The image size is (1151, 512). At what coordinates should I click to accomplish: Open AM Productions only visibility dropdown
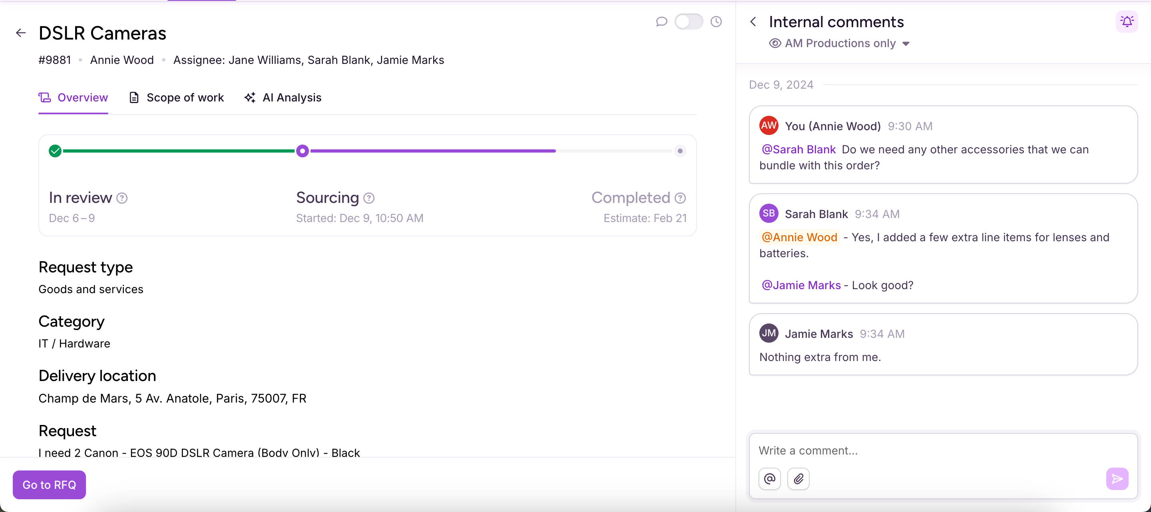coord(840,43)
